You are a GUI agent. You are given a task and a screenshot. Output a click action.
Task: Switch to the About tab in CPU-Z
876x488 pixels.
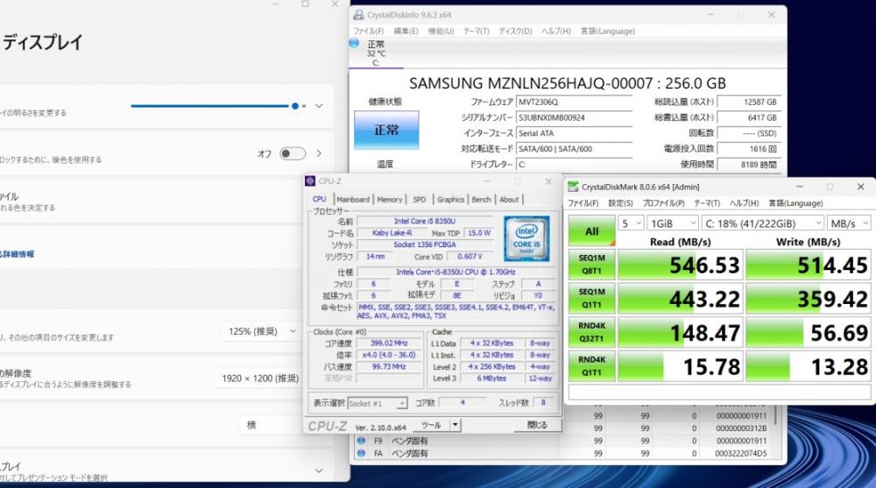pyautogui.click(x=509, y=200)
